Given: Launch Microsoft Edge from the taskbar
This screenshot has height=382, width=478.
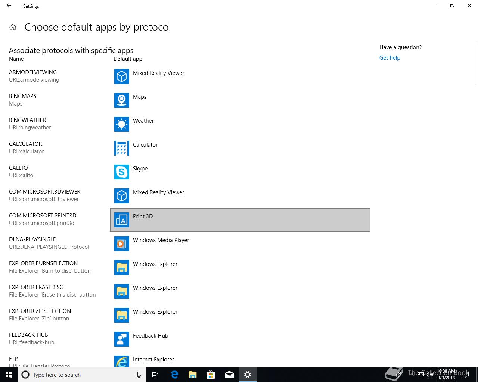Looking at the screenshot, I should click(x=174, y=375).
